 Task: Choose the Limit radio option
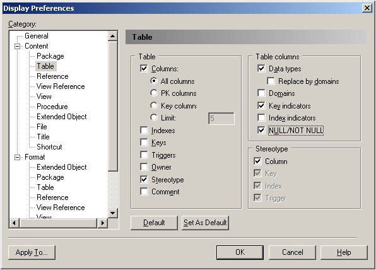(x=154, y=118)
